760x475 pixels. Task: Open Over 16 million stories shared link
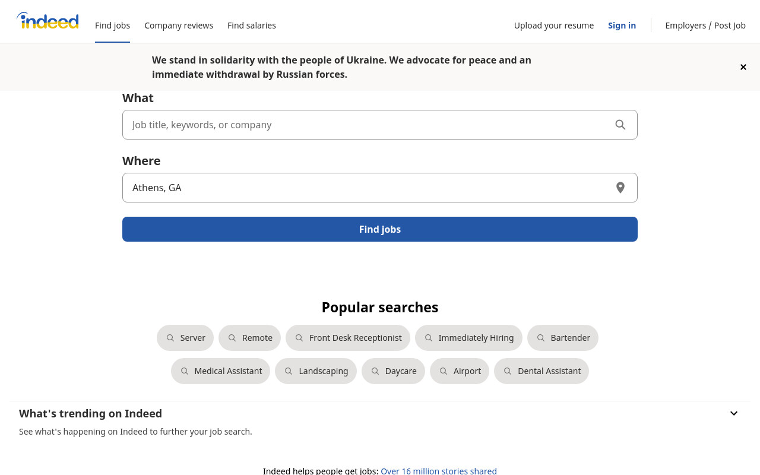pos(439,471)
